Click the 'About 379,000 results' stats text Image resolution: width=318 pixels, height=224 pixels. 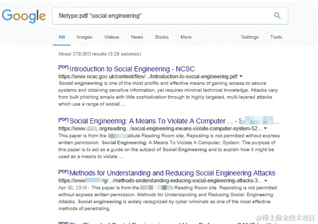click(99, 54)
